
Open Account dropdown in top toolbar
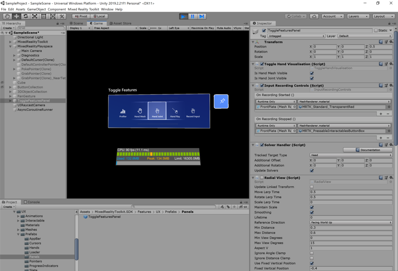click(x=333, y=16)
